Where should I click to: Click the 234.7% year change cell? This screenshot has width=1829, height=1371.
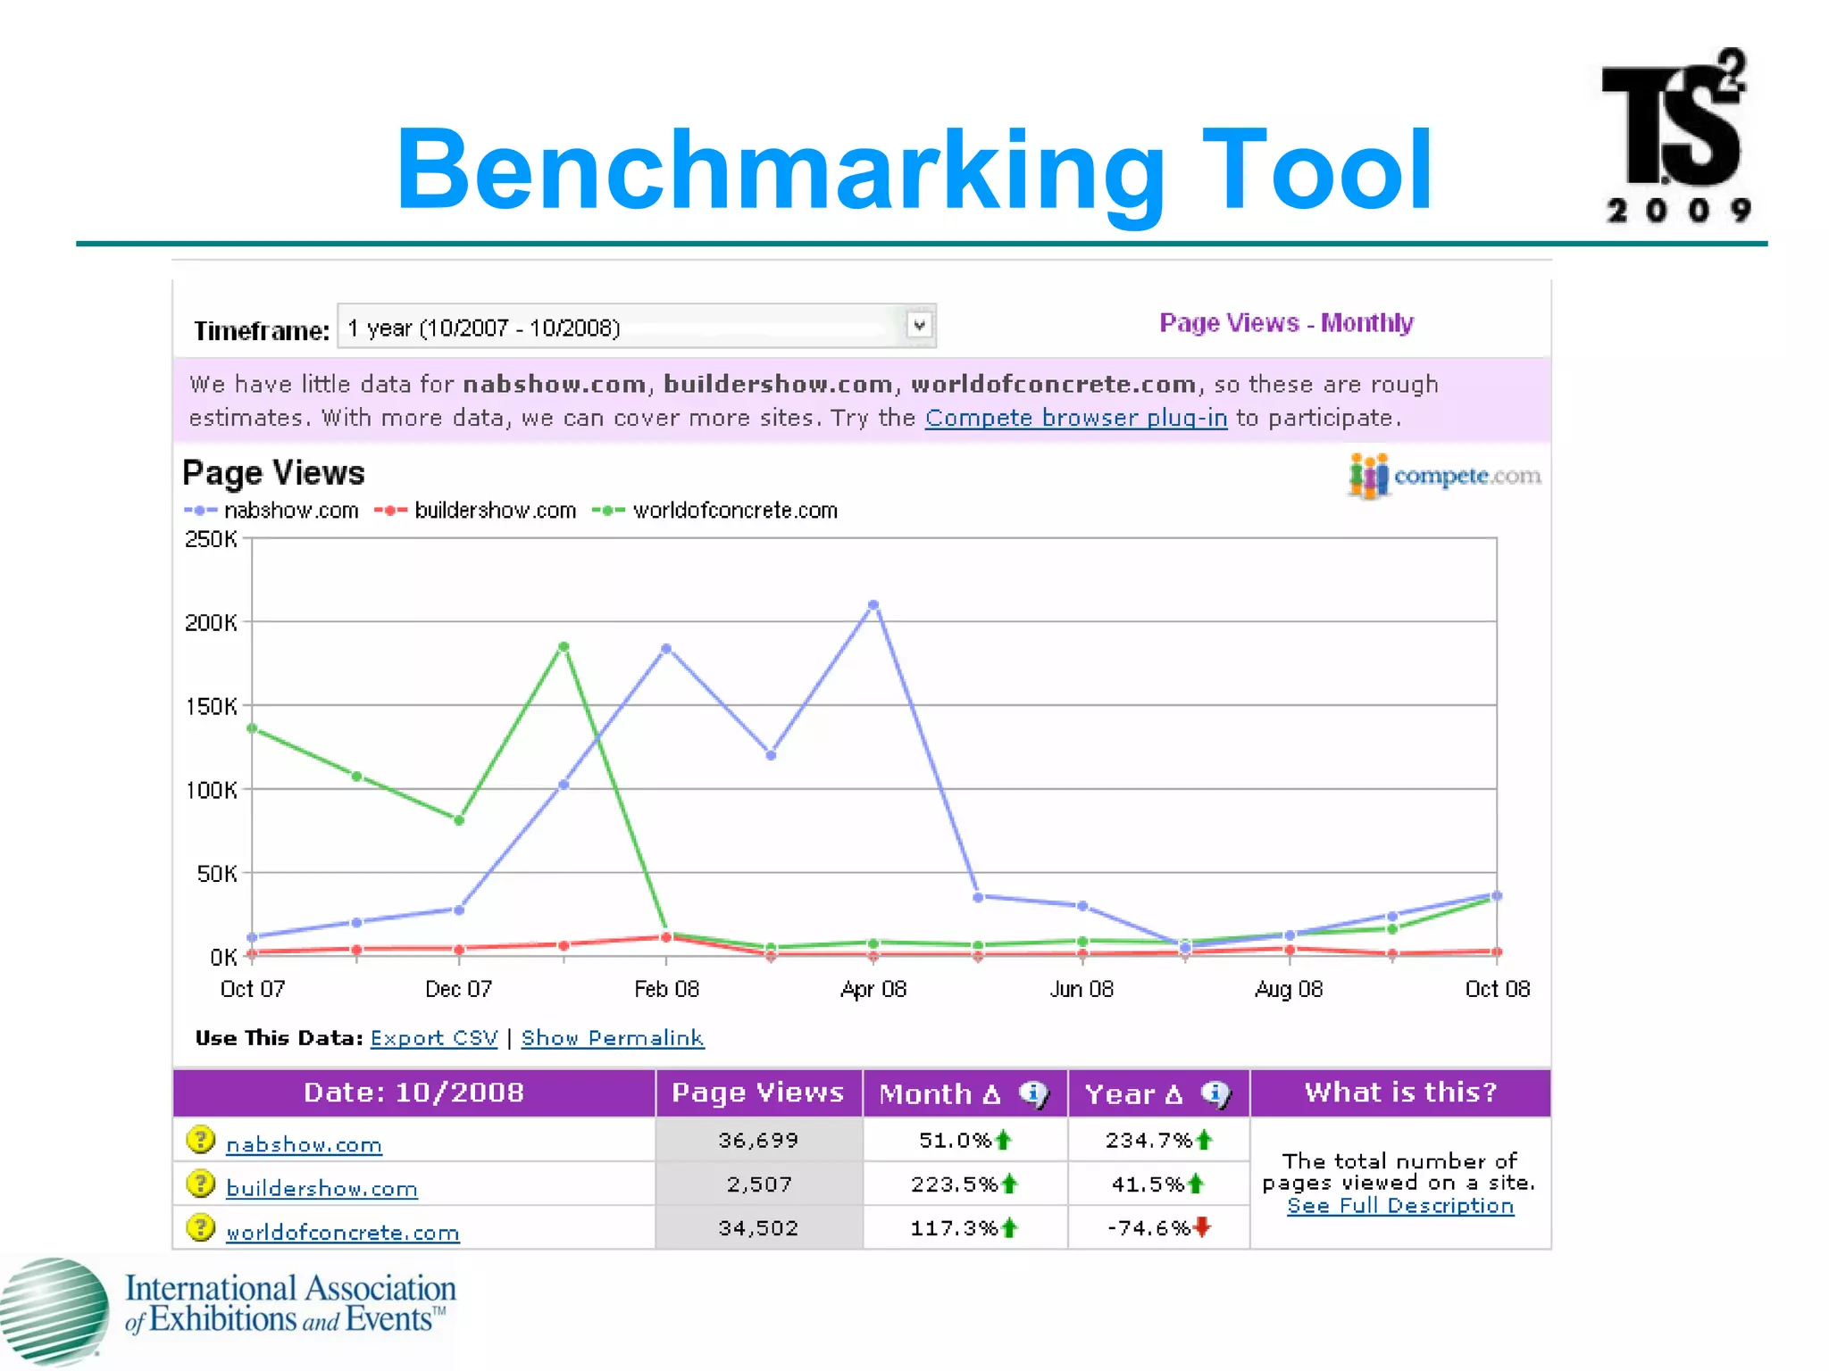pyautogui.click(x=1159, y=1140)
